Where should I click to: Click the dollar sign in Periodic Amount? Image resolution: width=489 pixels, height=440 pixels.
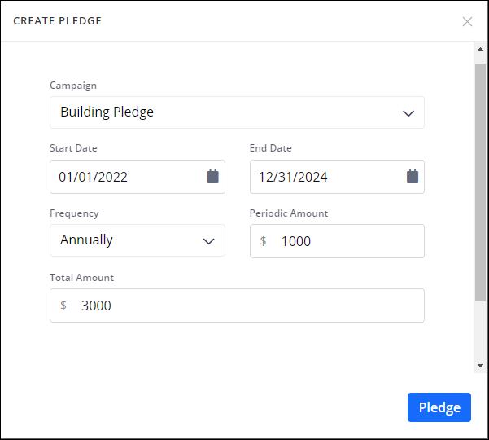[263, 241]
